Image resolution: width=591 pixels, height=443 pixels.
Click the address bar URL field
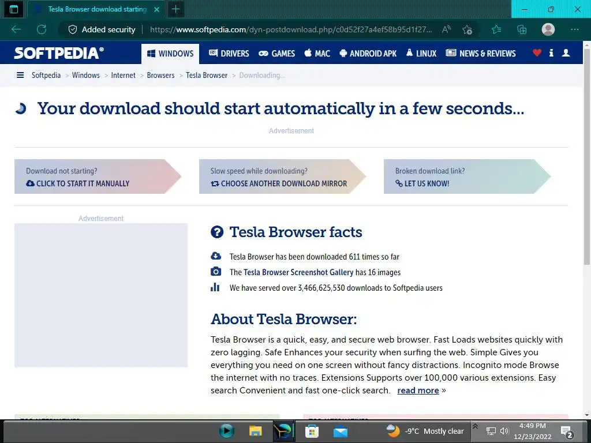tap(291, 29)
